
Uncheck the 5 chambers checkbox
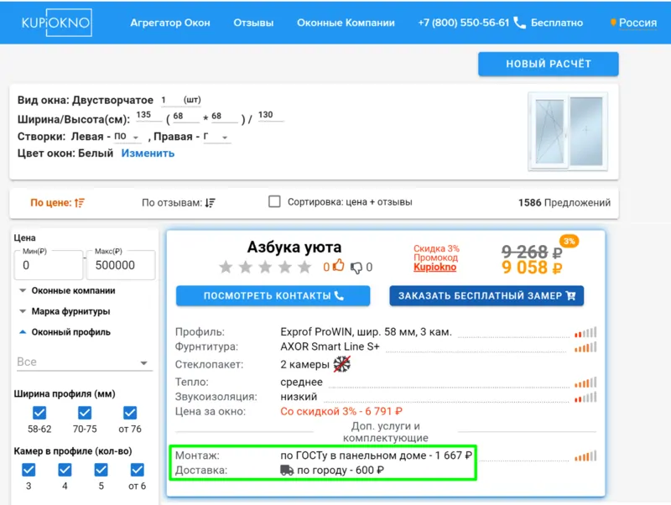tap(101, 470)
